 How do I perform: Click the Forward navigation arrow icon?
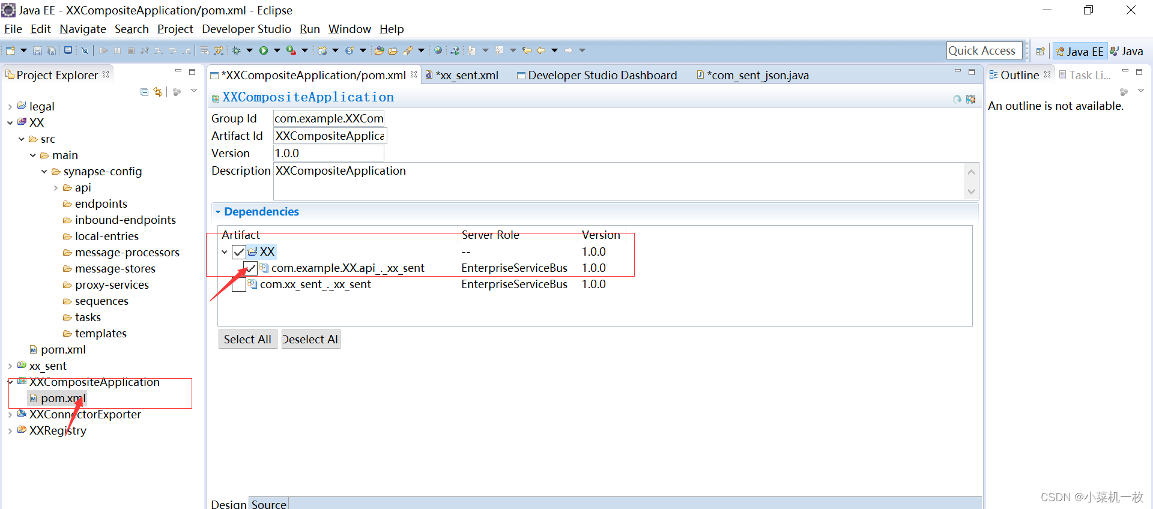pos(568,50)
